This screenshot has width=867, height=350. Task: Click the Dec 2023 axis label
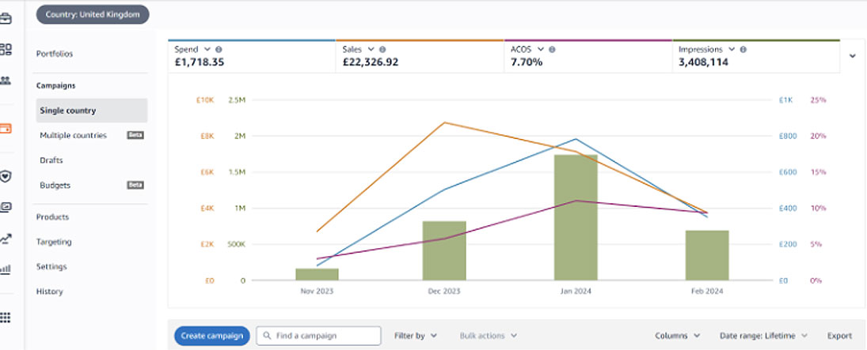[x=444, y=291]
